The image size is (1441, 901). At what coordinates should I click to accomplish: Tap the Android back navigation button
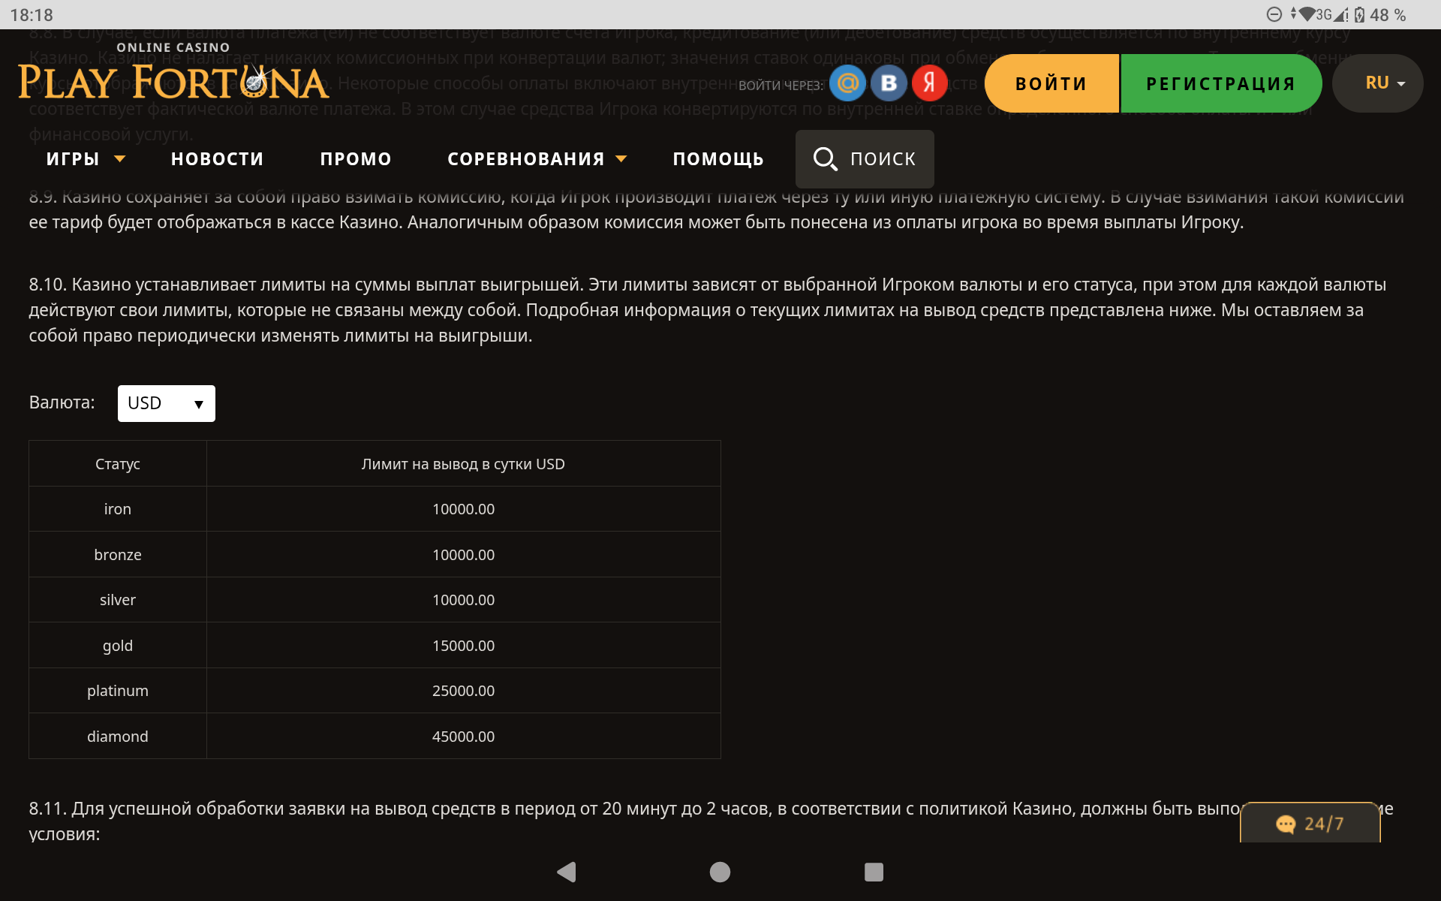click(x=567, y=872)
